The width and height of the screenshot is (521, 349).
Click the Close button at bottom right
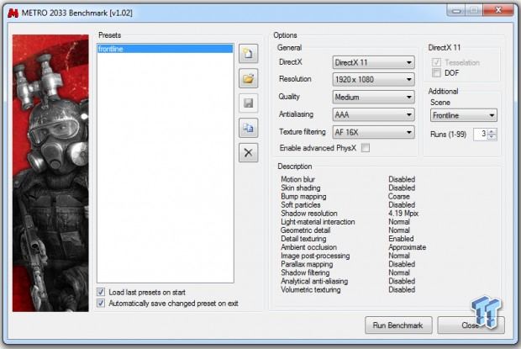(x=471, y=325)
